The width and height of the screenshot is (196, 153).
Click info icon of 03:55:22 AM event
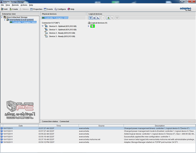pyautogui.click(x=2, y=134)
